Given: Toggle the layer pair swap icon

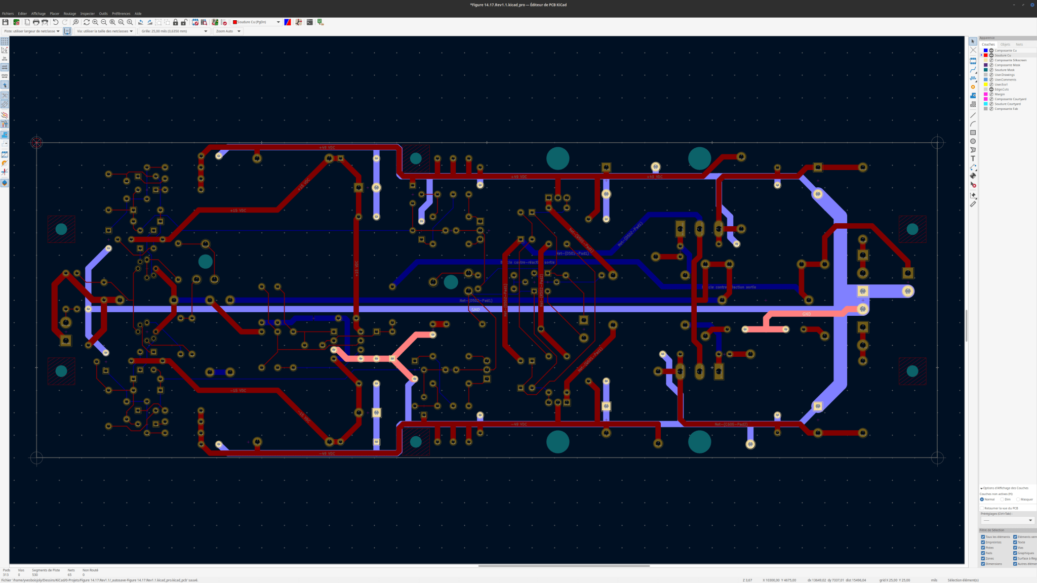Looking at the screenshot, I should 288,22.
